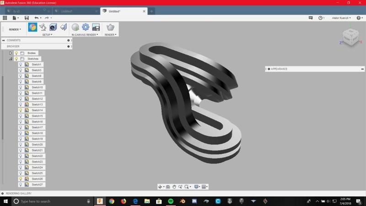Screen dimensions: 366x206
Task: Open Display Settings menu
Action: pyautogui.click(x=197, y=187)
